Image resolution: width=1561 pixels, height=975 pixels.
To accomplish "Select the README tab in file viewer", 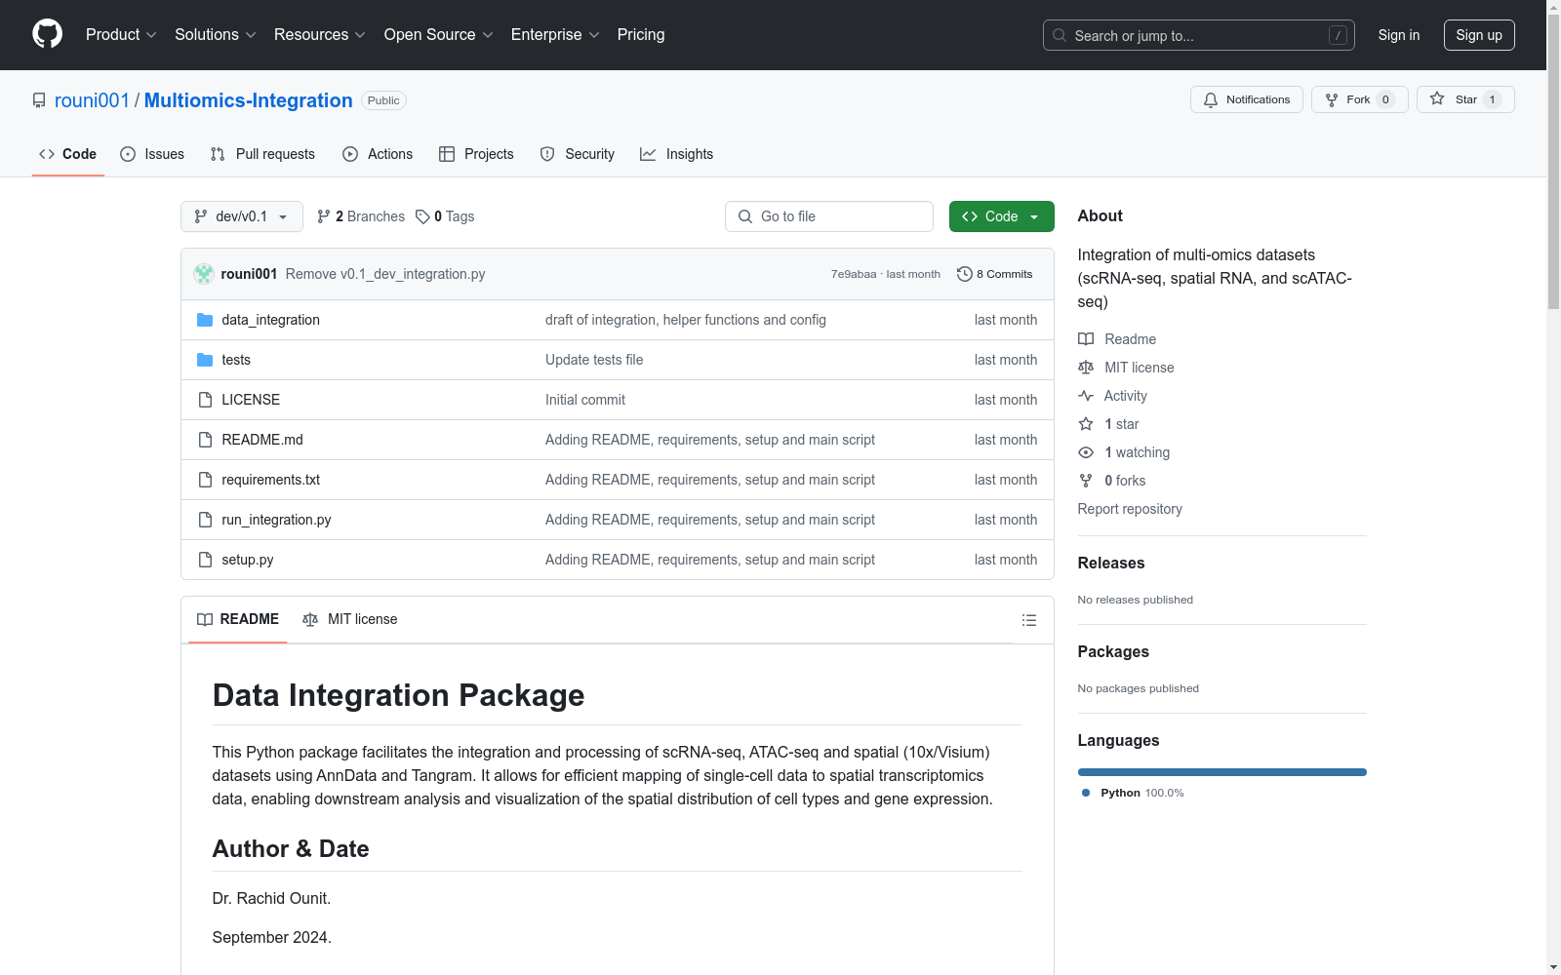I will [x=238, y=619].
